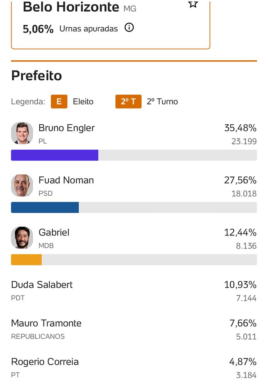The width and height of the screenshot is (268, 386).
Task: Click Bruno Engler's 35,48% percentage
Action: click(x=240, y=128)
